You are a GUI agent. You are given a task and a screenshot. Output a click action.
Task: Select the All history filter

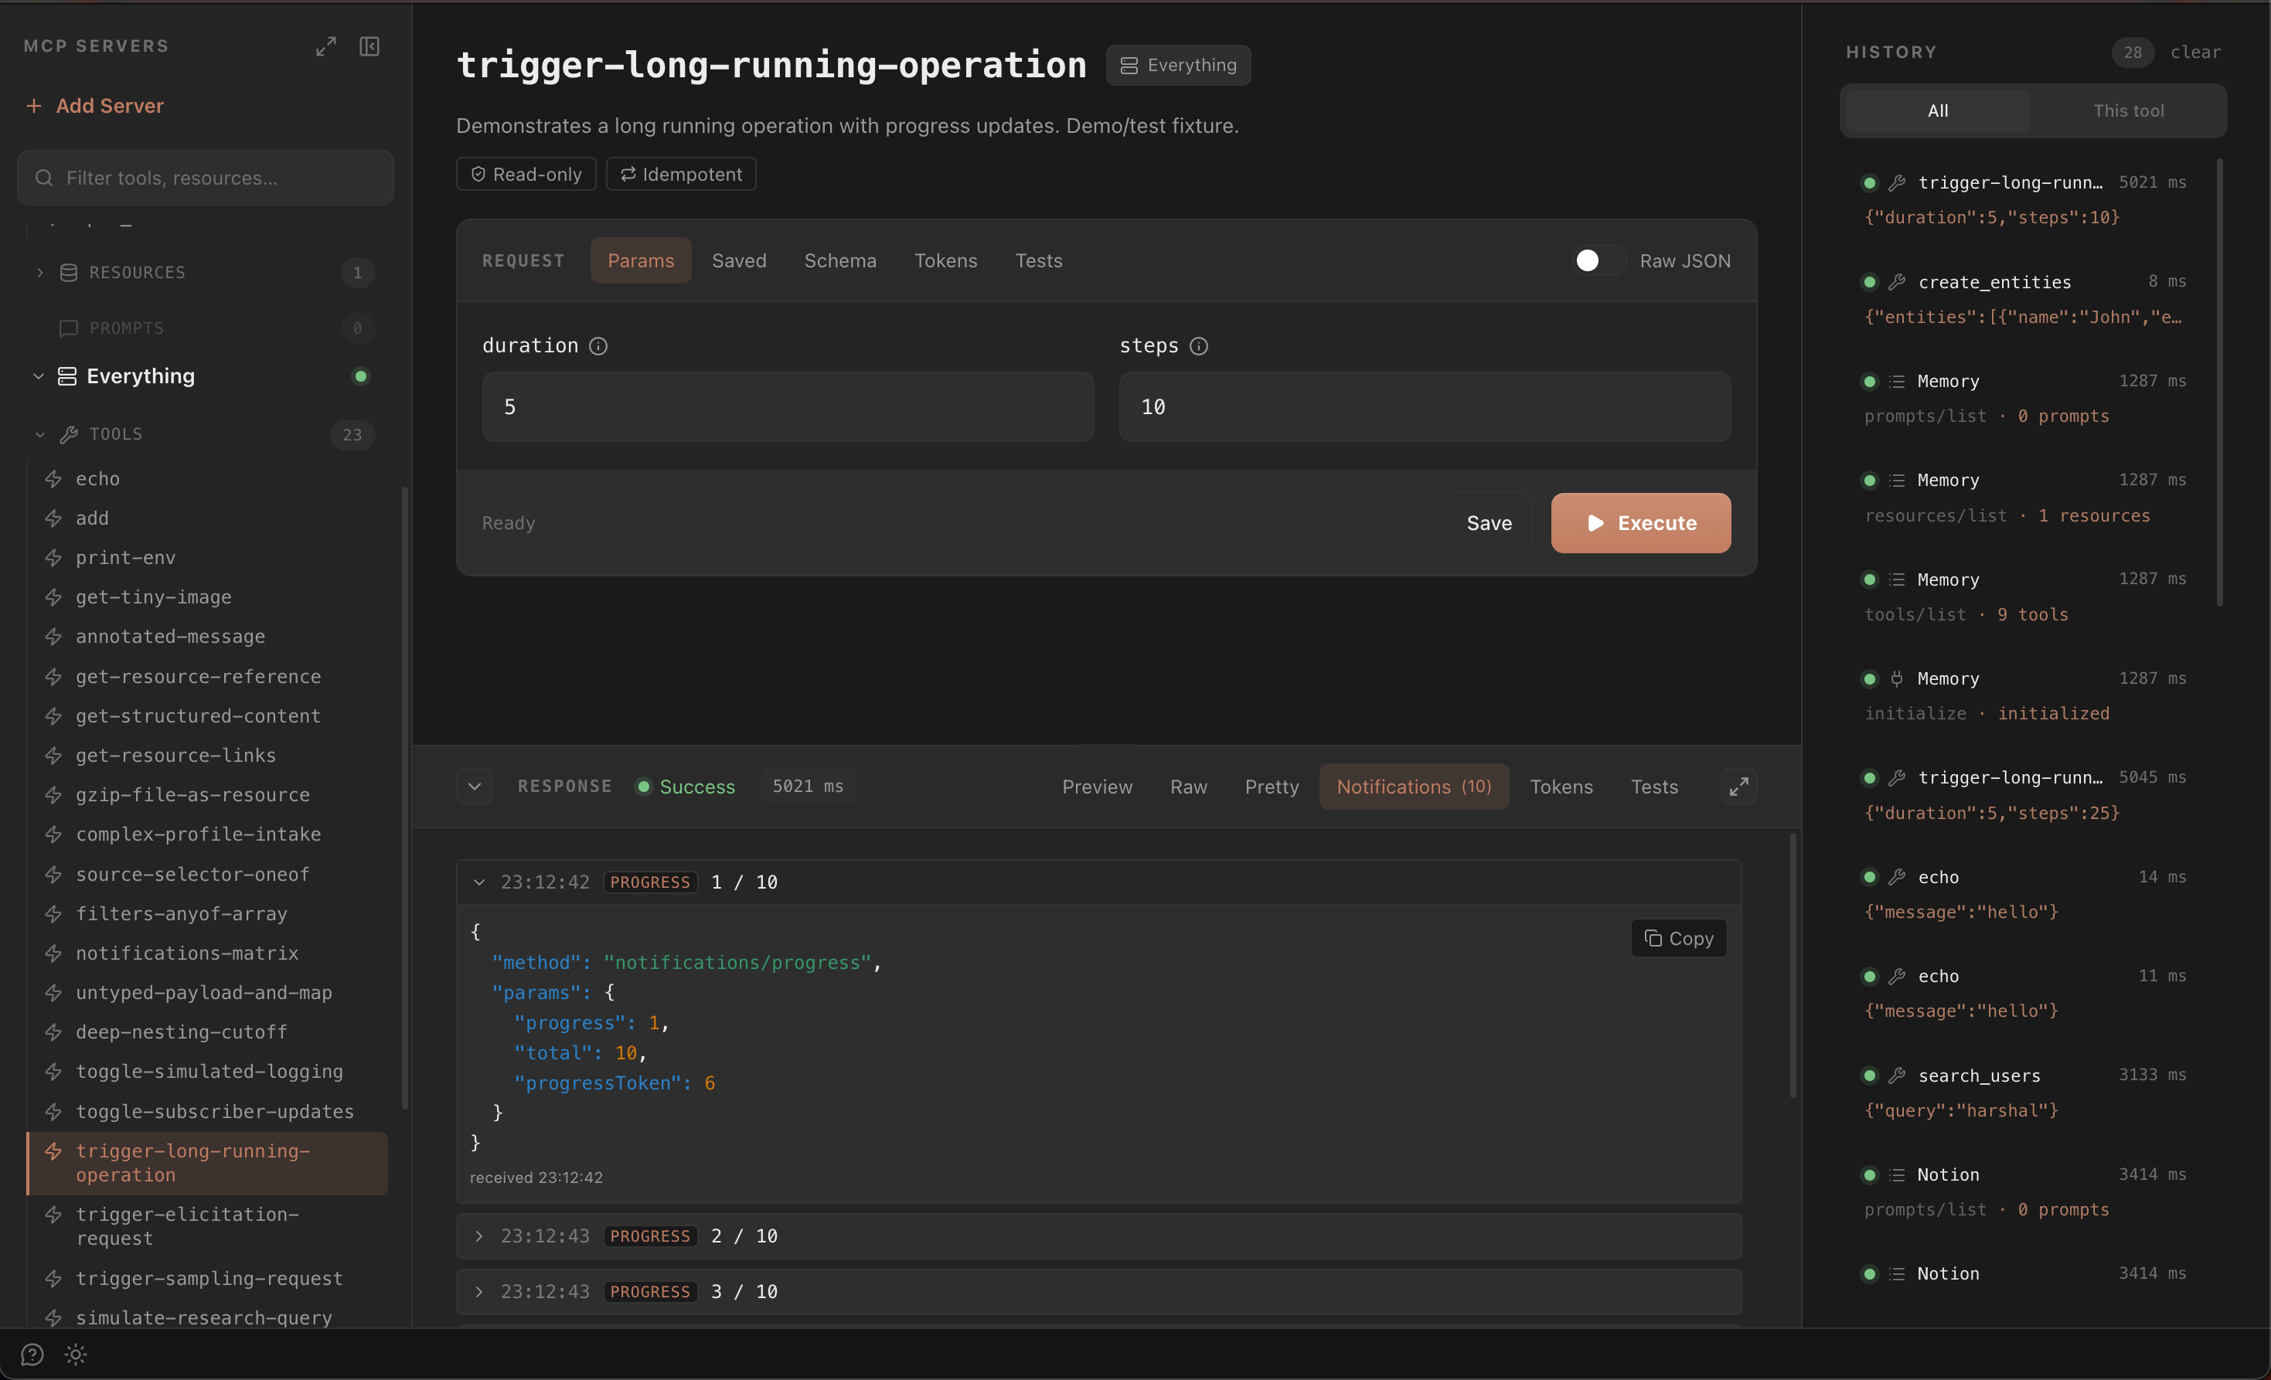tap(1937, 110)
